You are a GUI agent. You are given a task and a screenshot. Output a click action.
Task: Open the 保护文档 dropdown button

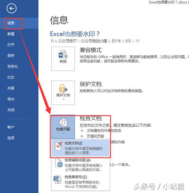(x=63, y=93)
